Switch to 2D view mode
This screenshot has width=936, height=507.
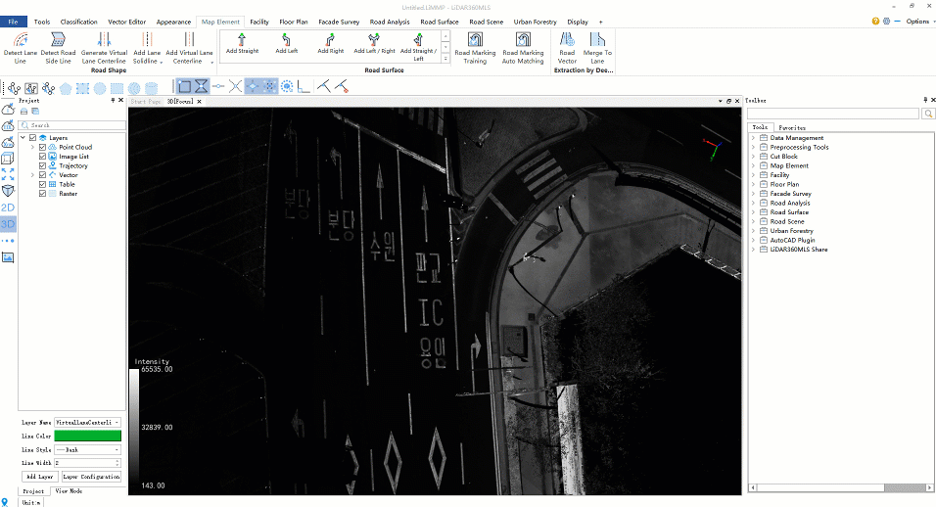point(8,207)
